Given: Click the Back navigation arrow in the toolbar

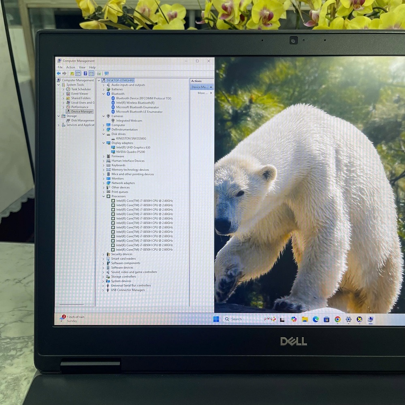Looking at the screenshot, I should point(59,73).
